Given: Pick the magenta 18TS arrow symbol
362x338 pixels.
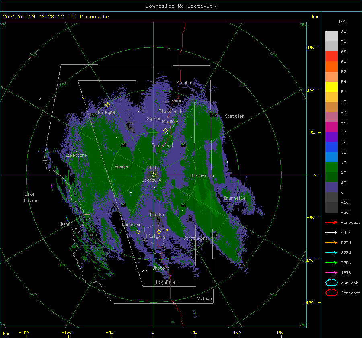Looking at the screenshot, I should click(331, 273).
